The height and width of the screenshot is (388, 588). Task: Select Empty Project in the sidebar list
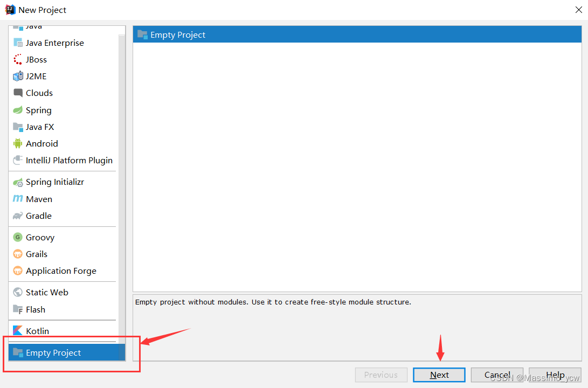point(67,352)
